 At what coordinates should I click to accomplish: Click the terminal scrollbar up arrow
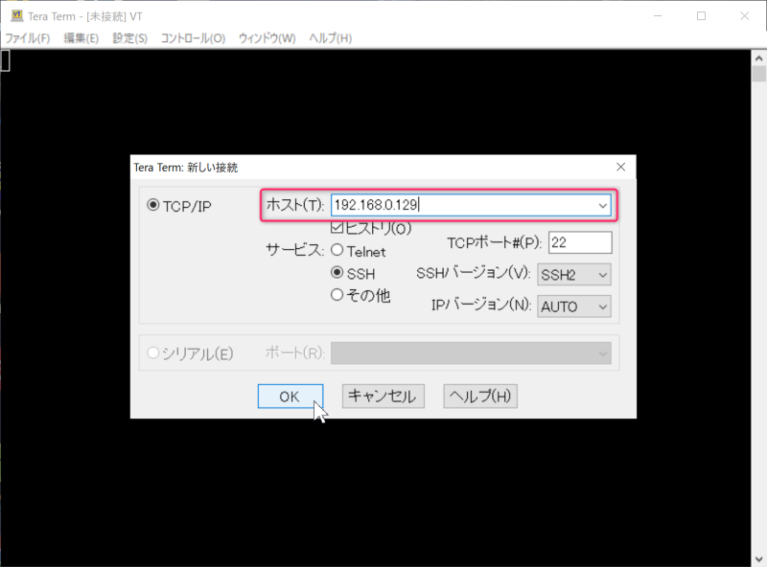coord(758,58)
